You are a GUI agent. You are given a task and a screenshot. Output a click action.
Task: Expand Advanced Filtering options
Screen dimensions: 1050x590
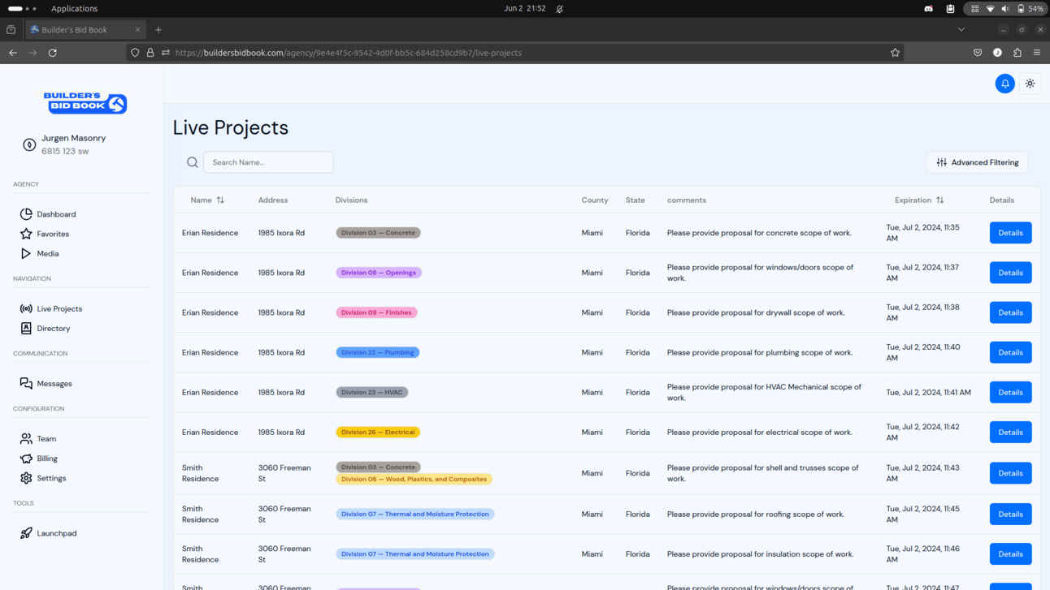(x=977, y=162)
